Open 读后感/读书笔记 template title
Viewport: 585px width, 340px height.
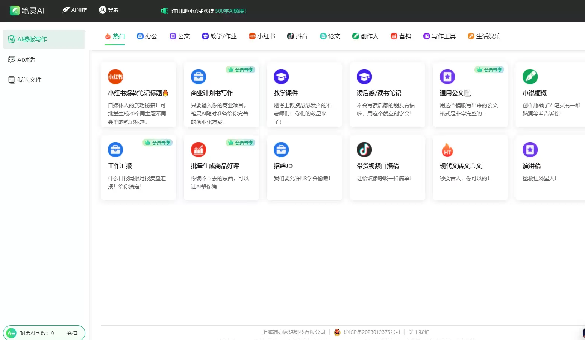[379, 93]
